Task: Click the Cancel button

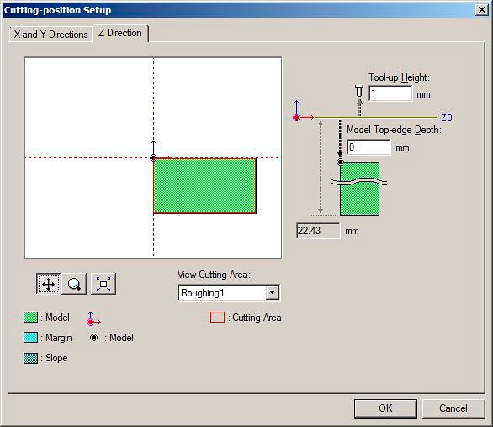Action: click(453, 408)
